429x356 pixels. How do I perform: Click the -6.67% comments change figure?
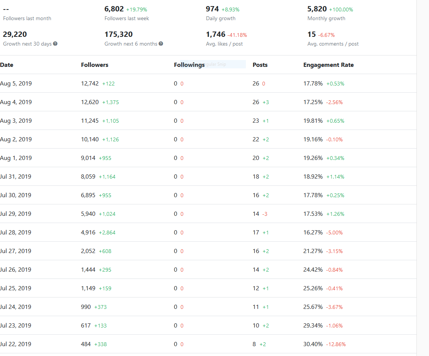coord(326,35)
